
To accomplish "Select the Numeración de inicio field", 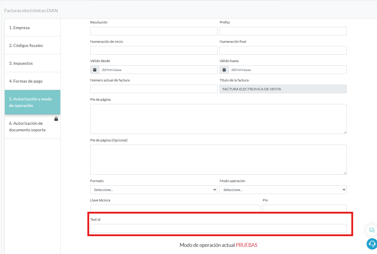I will pyautogui.click(x=154, y=51).
